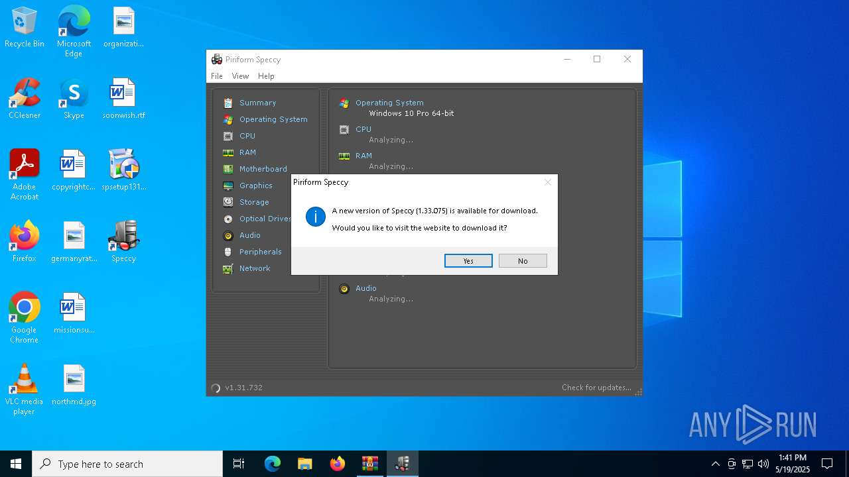Select the organizati image desktop file
The image size is (849, 477).
coord(123,28)
